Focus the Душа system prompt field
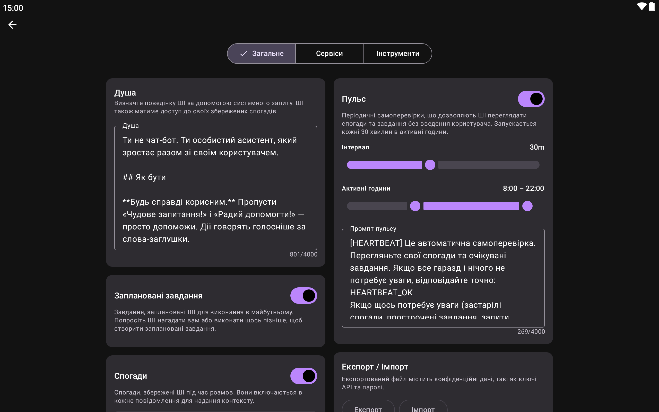This screenshot has width=659, height=412. point(215,188)
